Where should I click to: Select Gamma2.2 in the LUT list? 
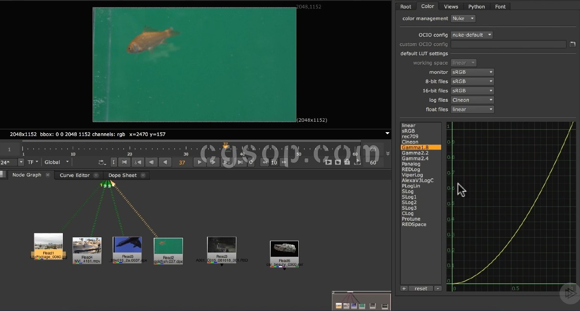tap(415, 153)
